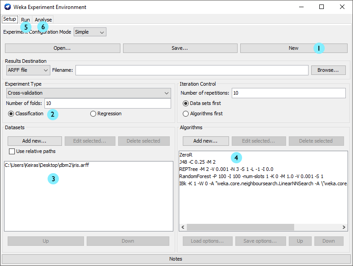The image size is (353, 266).
Task: Select Data sets first radio button
Action: tap(186, 104)
